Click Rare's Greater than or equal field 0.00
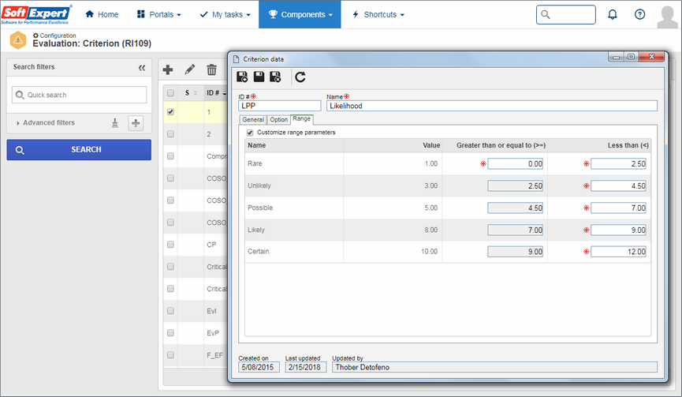 pyautogui.click(x=516, y=163)
